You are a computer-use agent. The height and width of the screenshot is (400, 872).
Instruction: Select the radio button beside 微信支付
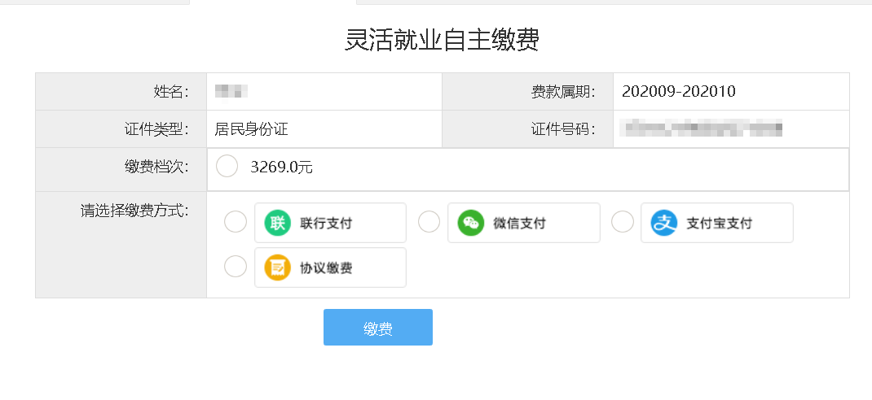(x=429, y=222)
